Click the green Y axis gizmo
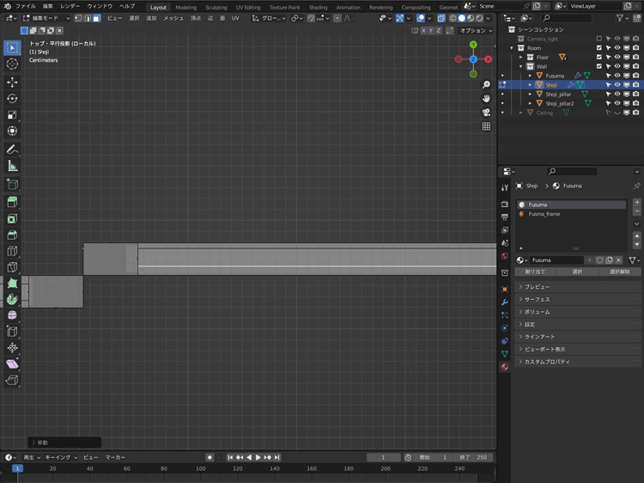 (x=473, y=45)
